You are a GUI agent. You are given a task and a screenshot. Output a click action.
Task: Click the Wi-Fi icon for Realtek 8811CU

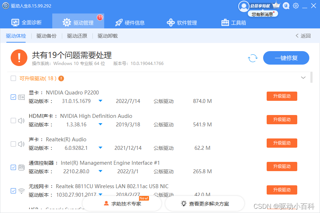click(21, 191)
